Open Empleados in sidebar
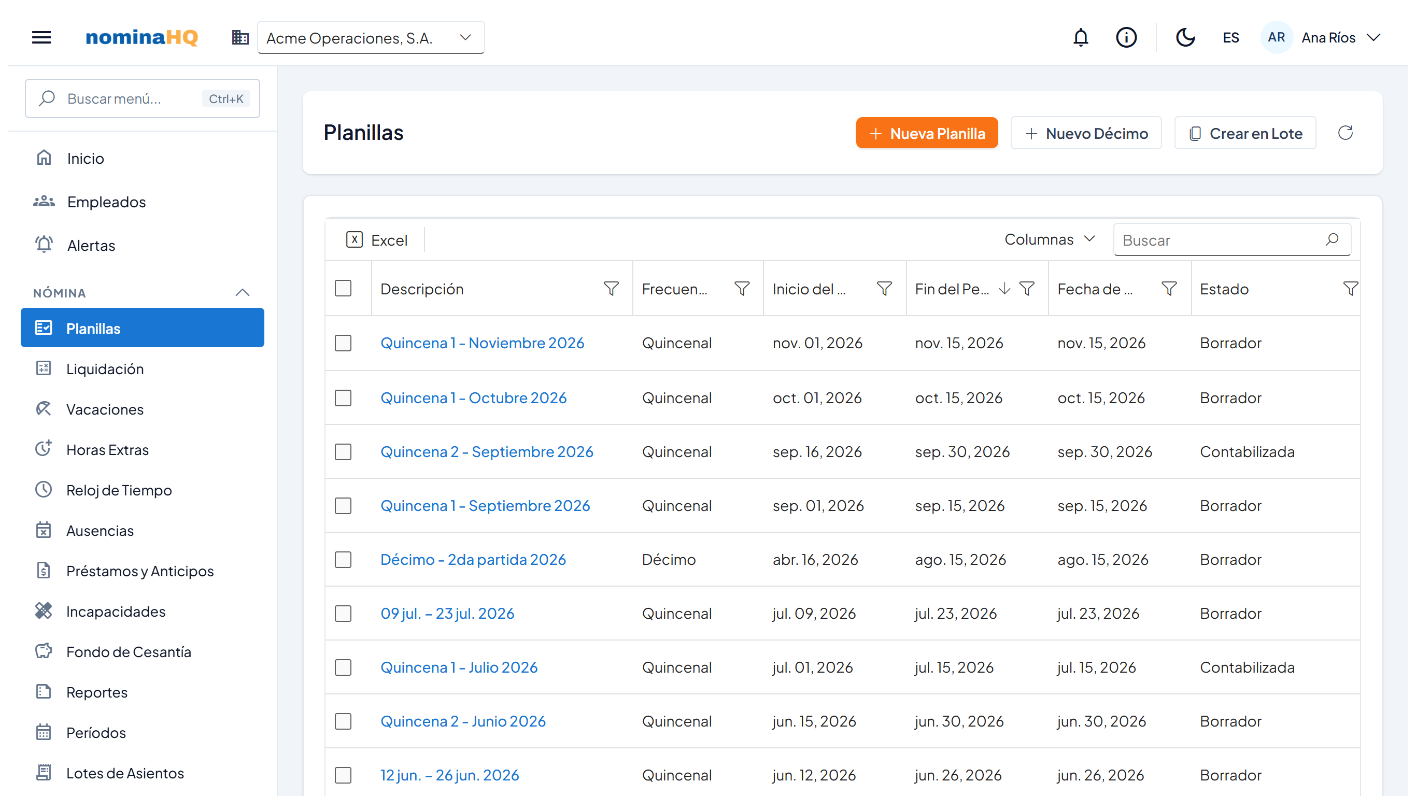The height and width of the screenshot is (796, 1416). [143, 202]
